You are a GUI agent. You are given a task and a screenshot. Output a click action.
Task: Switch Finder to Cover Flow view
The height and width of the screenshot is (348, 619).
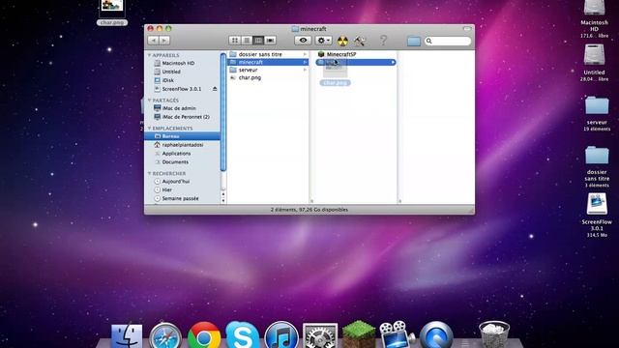pyautogui.click(x=270, y=41)
